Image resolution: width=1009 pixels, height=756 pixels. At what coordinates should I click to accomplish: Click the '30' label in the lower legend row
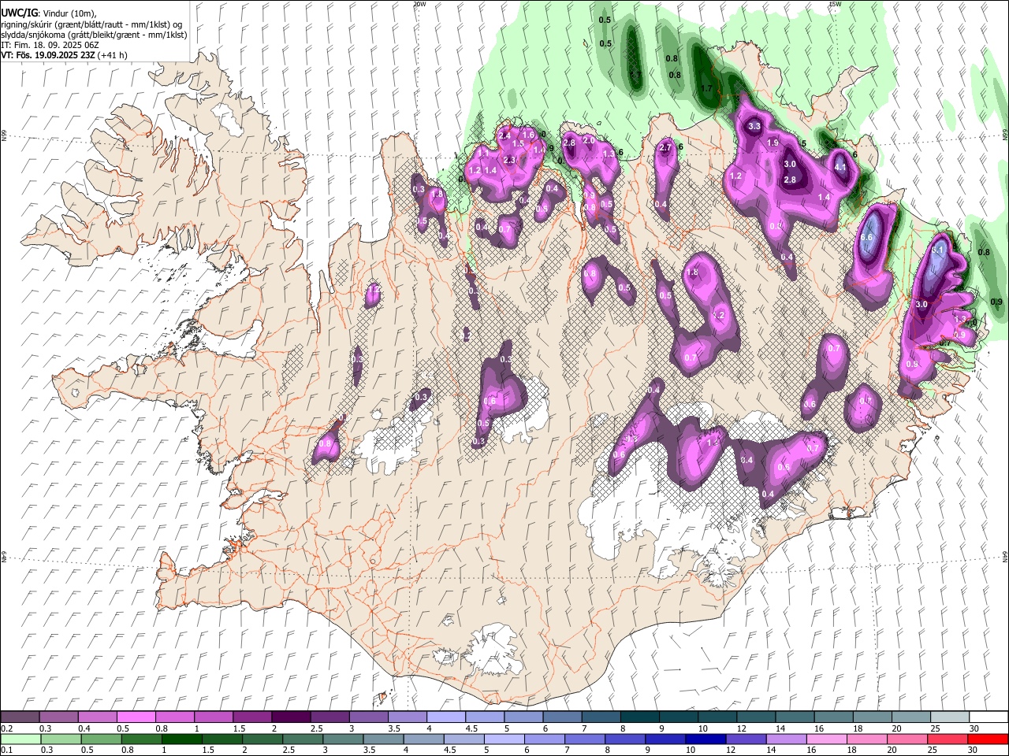(x=972, y=750)
